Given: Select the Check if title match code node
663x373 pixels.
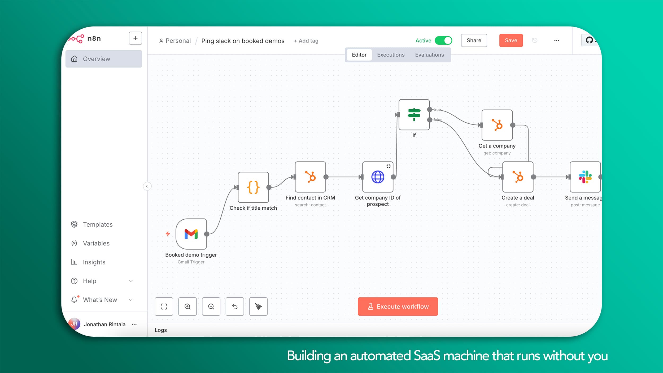Looking at the screenshot, I should click(253, 187).
